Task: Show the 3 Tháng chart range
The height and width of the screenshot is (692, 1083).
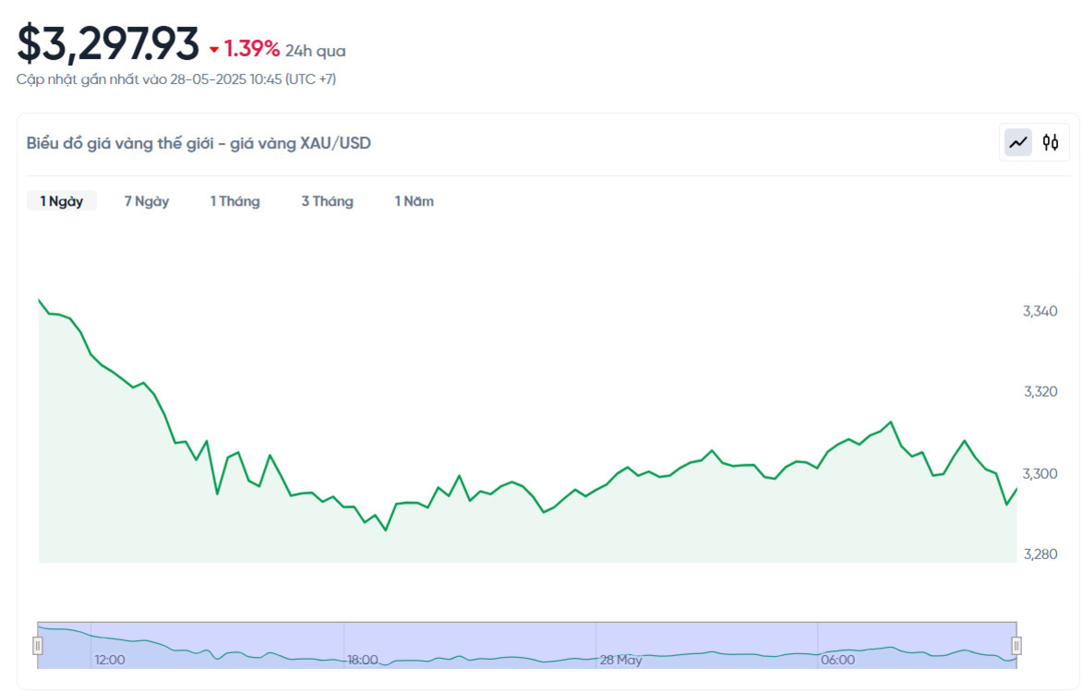Action: pyautogui.click(x=327, y=201)
